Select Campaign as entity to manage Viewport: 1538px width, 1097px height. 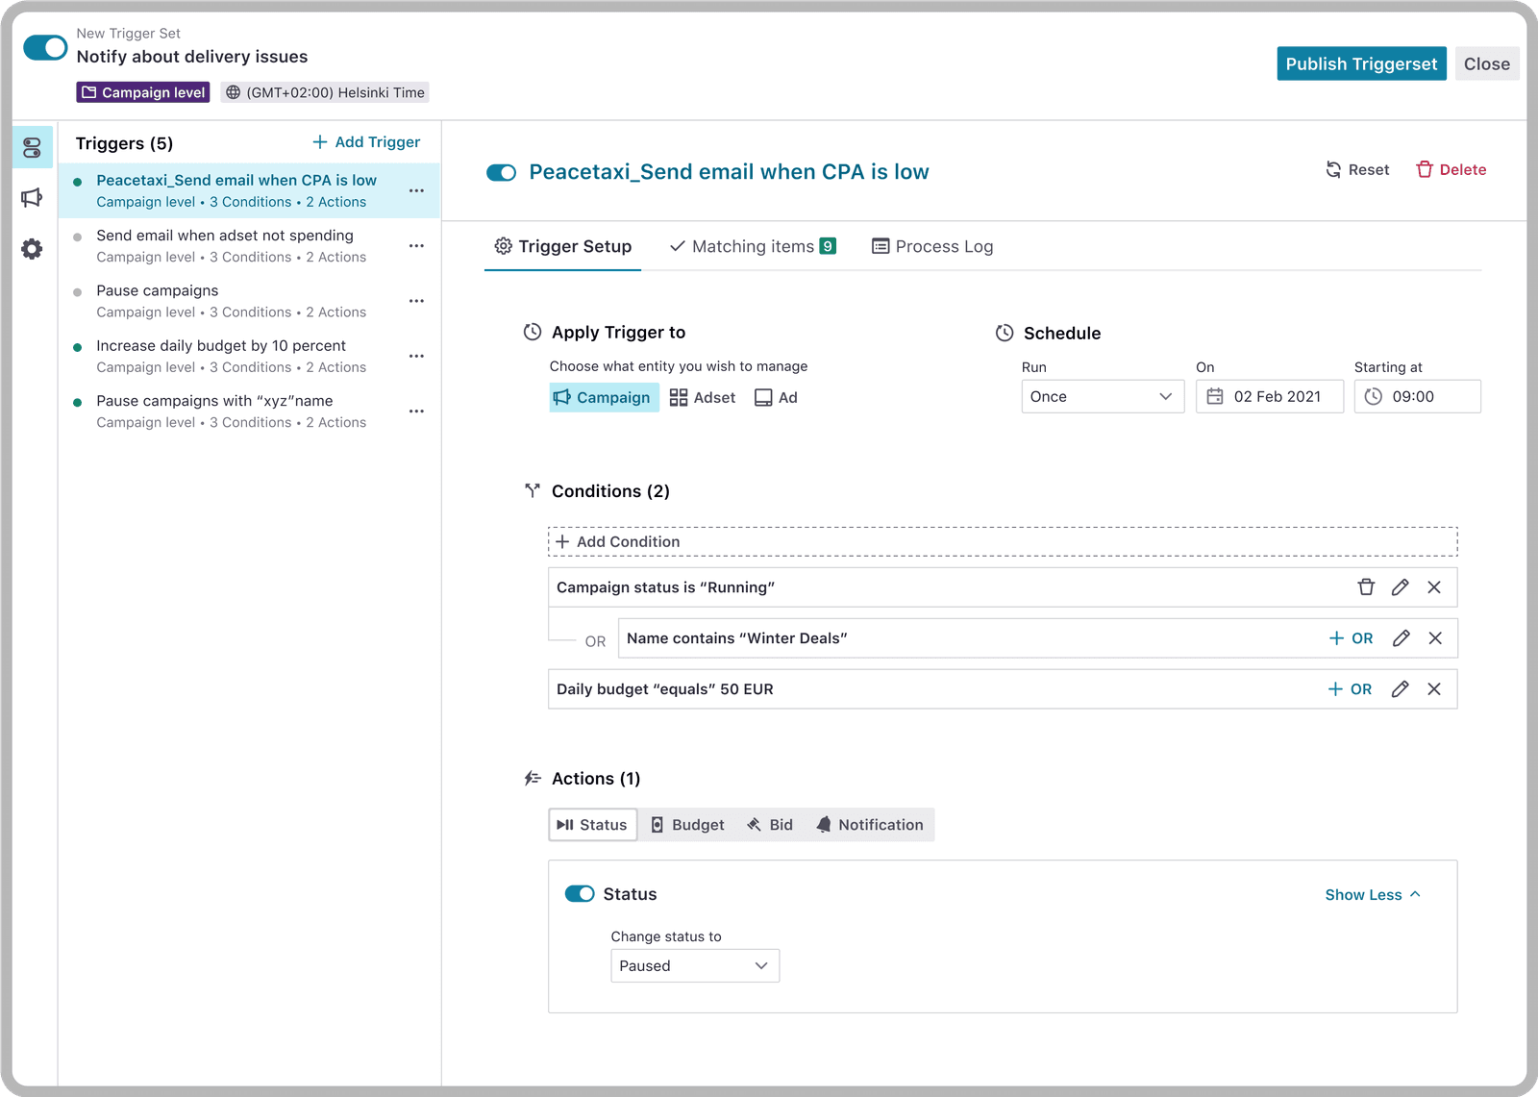tap(604, 398)
